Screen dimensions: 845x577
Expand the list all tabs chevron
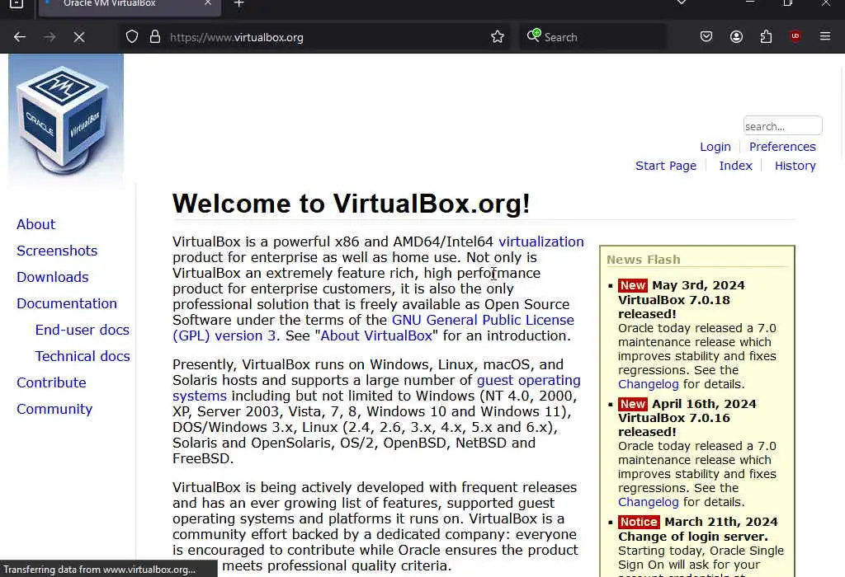pos(682,2)
